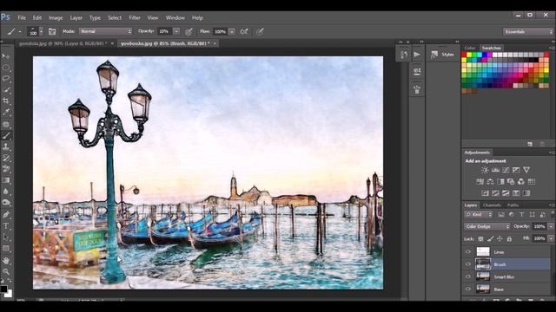Toggle lock all for the layer
The width and height of the screenshot is (556, 312).
pyautogui.click(x=509, y=239)
